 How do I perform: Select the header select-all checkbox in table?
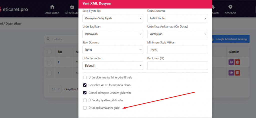click(x=49, y=52)
